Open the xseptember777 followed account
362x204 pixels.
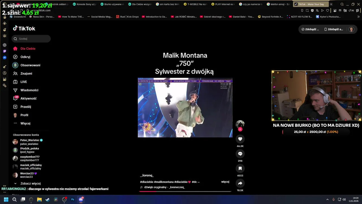(26, 158)
